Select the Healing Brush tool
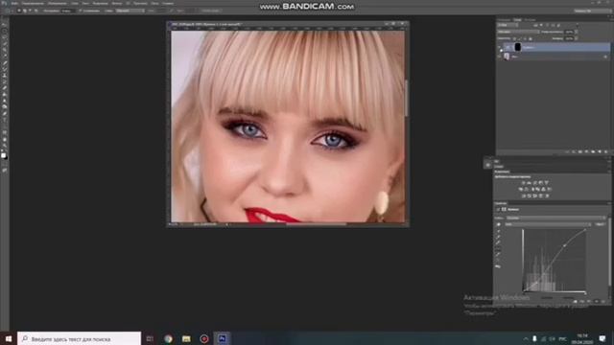The width and height of the screenshot is (614, 345). [x=4, y=63]
